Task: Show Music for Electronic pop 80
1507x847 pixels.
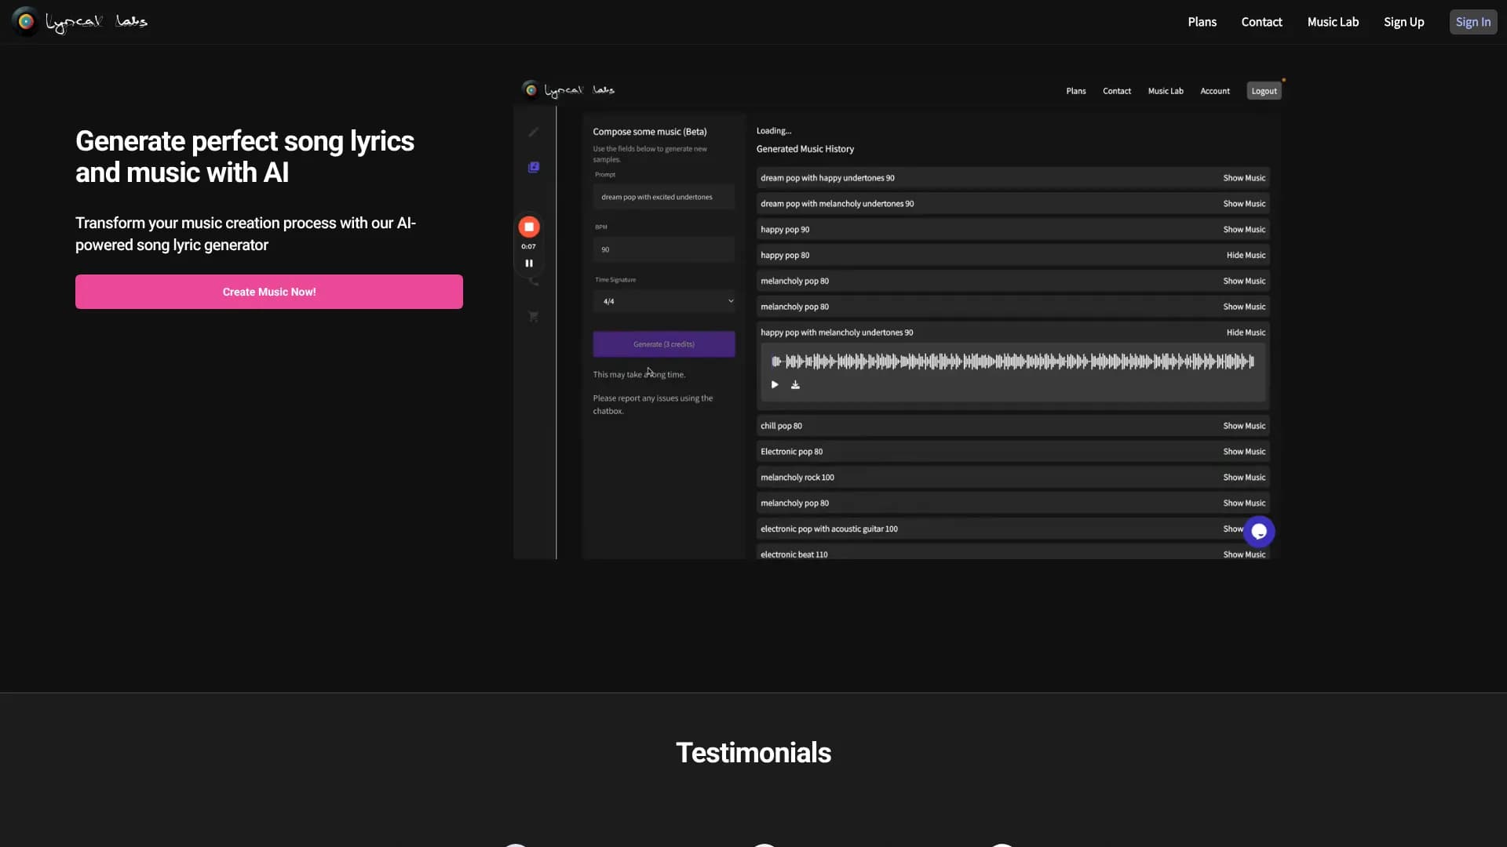Action: pyautogui.click(x=1244, y=452)
